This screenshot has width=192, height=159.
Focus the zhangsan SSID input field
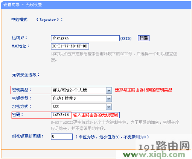pos(85,38)
